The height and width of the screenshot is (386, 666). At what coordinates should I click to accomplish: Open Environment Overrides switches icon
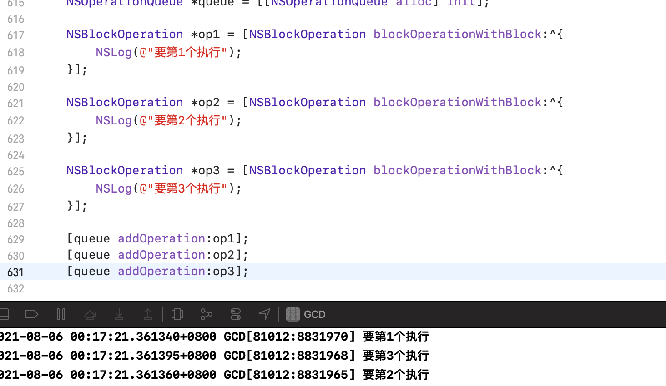236,314
